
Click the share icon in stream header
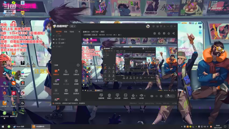[173, 33]
